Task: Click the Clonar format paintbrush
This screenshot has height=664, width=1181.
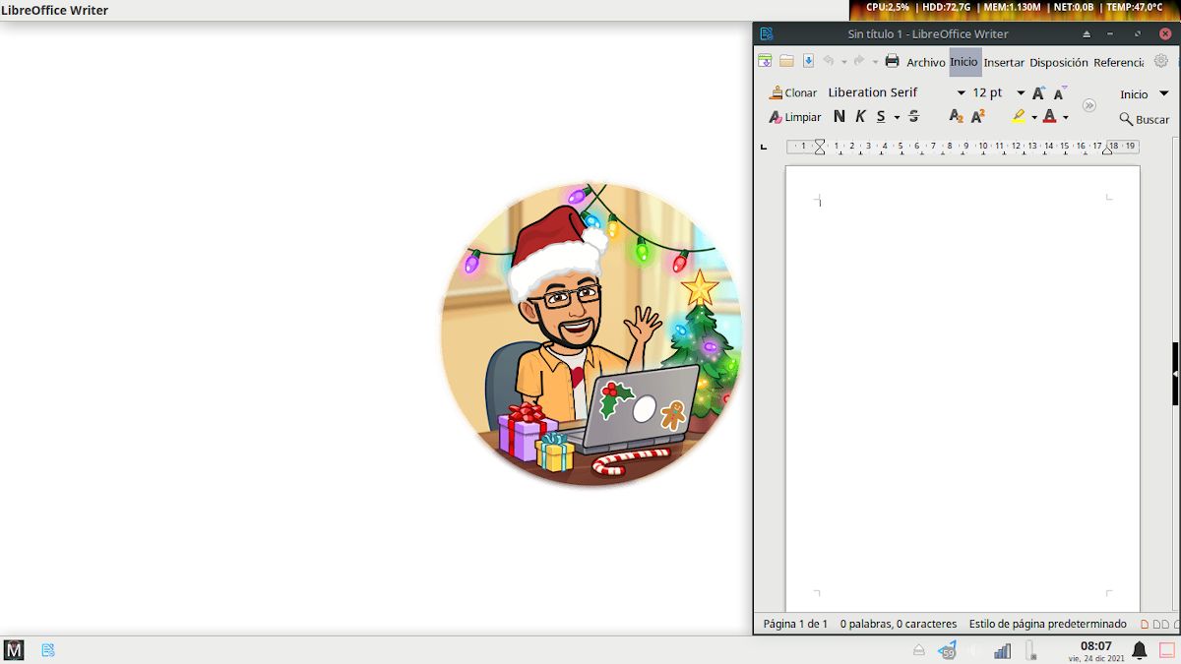Action: coord(793,92)
